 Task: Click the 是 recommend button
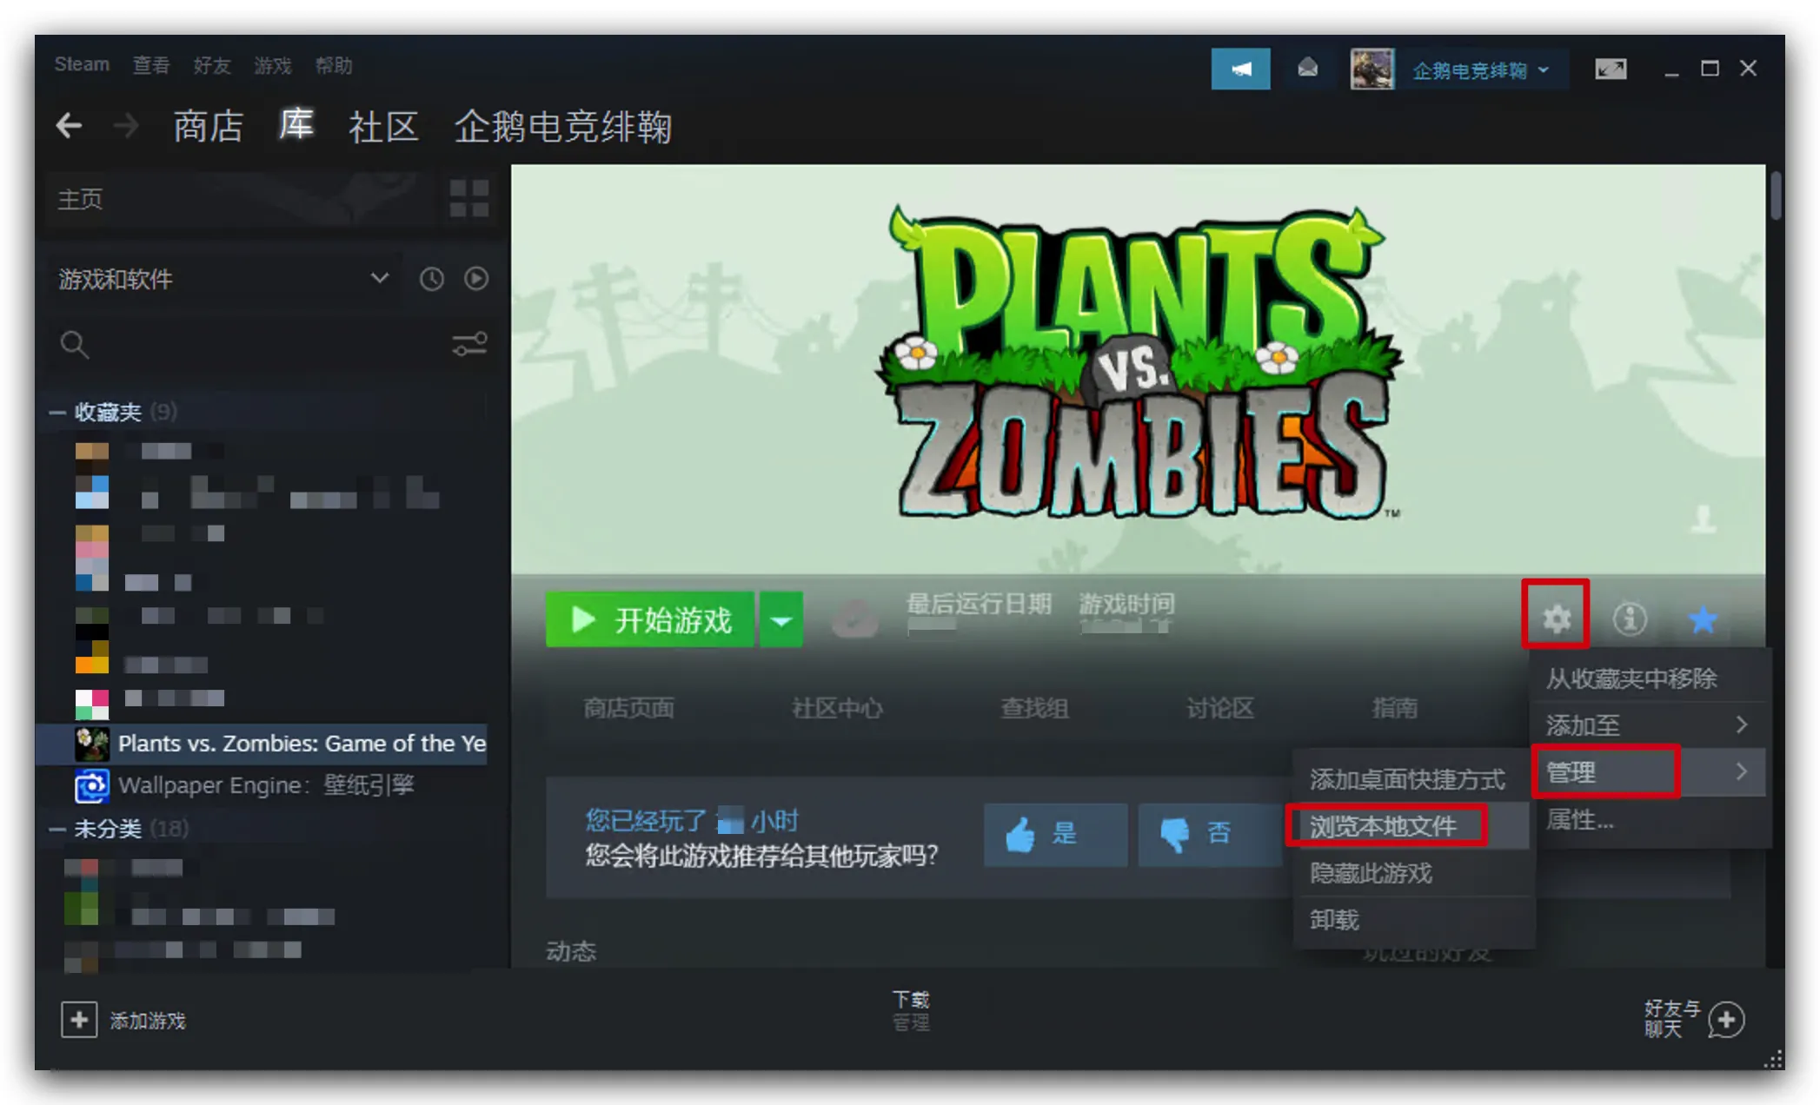click(1055, 835)
